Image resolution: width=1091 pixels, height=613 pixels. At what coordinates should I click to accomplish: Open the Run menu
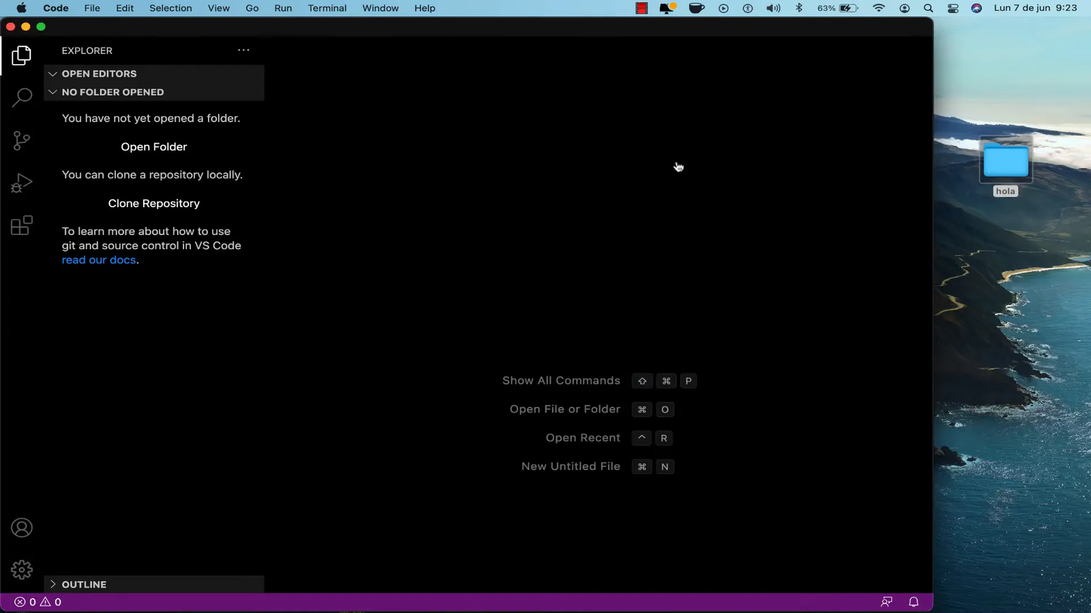[x=283, y=8]
